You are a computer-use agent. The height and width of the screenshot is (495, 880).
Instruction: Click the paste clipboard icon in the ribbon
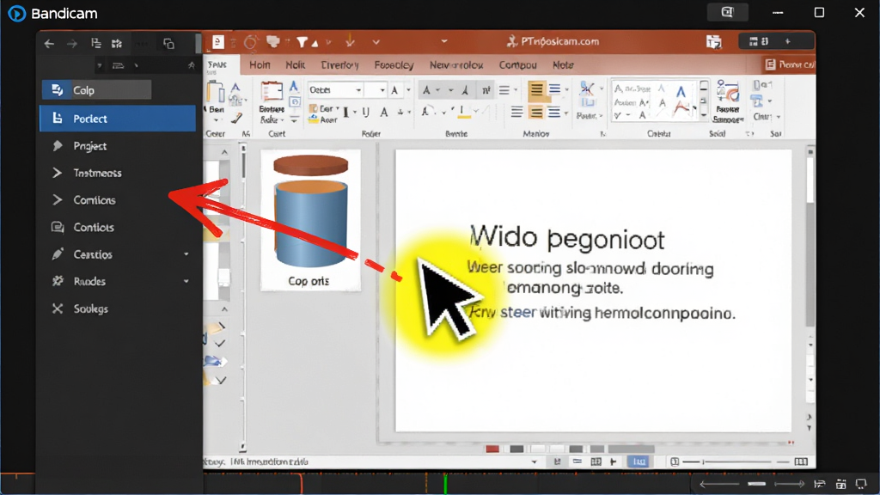coord(216,93)
